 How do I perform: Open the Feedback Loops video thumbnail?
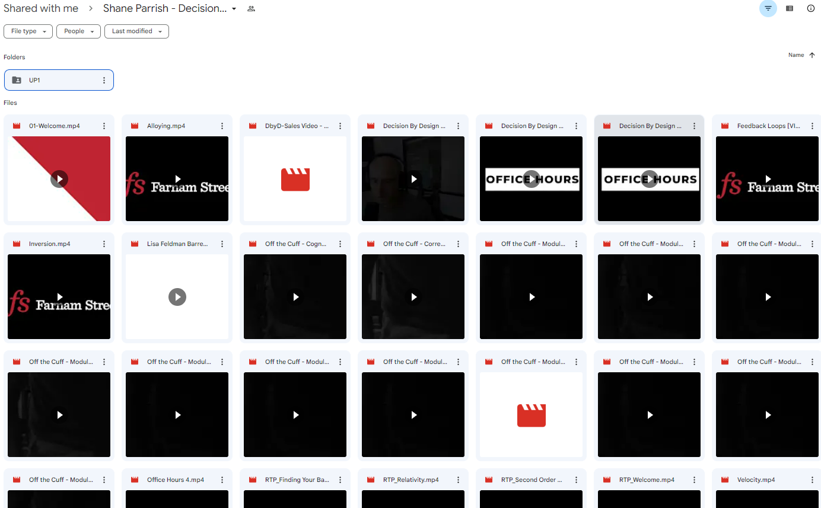(767, 178)
